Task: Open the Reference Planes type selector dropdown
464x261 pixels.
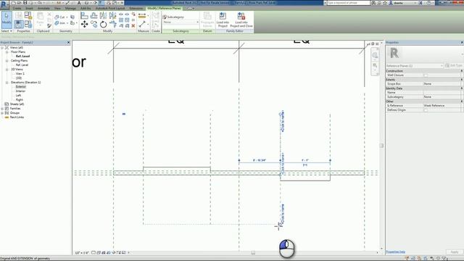Action: 415,66
